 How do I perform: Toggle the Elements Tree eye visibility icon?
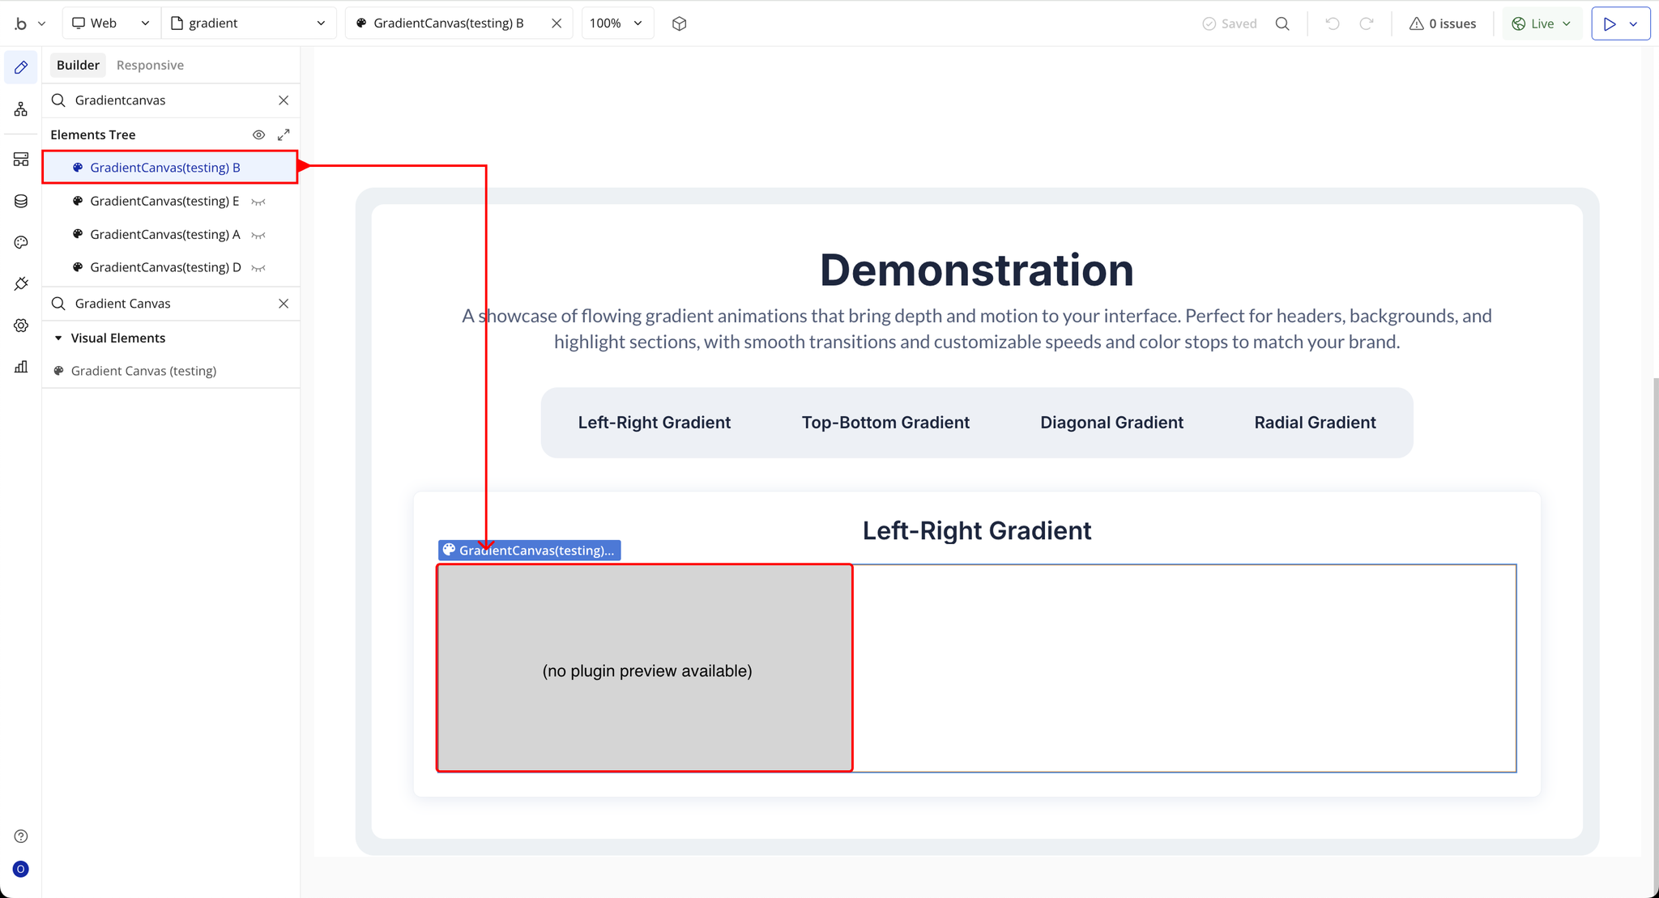tap(258, 134)
